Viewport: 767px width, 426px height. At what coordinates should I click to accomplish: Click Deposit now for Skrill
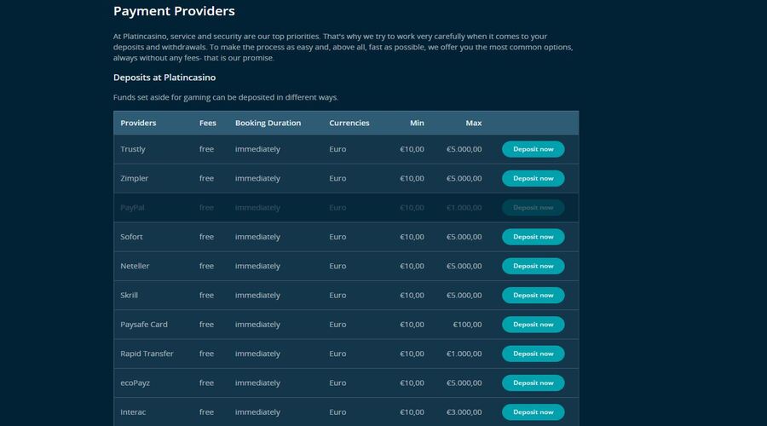533,296
